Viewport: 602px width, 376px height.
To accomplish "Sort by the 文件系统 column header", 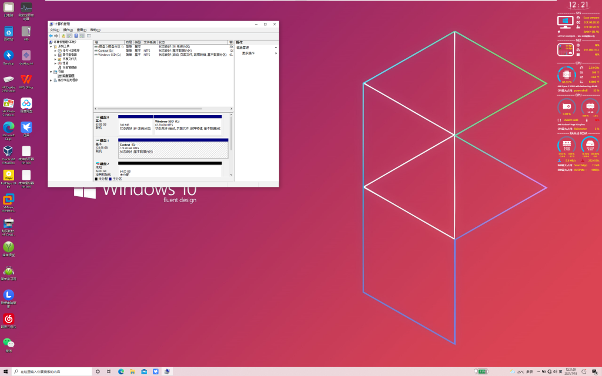I will click(150, 42).
